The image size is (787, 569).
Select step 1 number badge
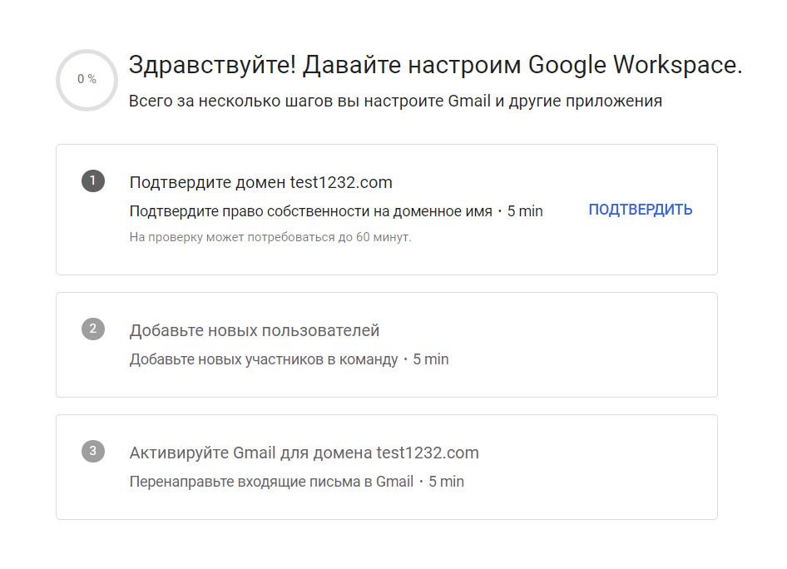click(93, 181)
